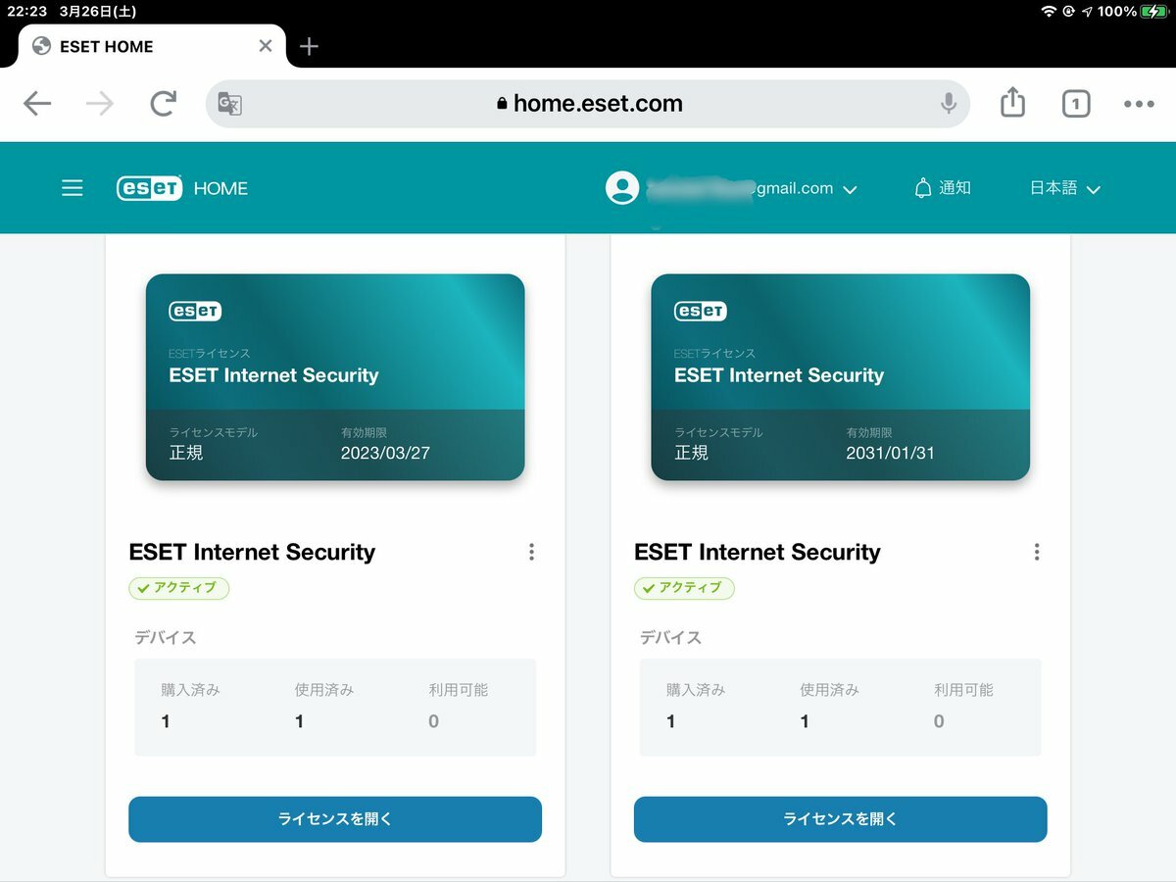Tap the translate icon in address bar
1176x882 pixels.
[x=229, y=104]
